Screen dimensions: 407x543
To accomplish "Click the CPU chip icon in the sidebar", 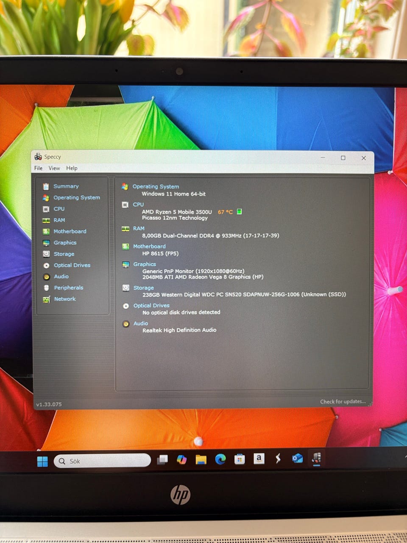I will tap(46, 209).
